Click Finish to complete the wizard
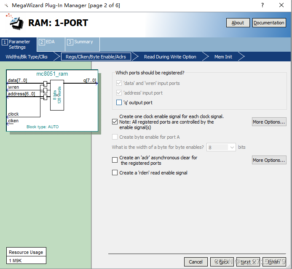Viewport: 292px width, 269px height. coord(274,262)
